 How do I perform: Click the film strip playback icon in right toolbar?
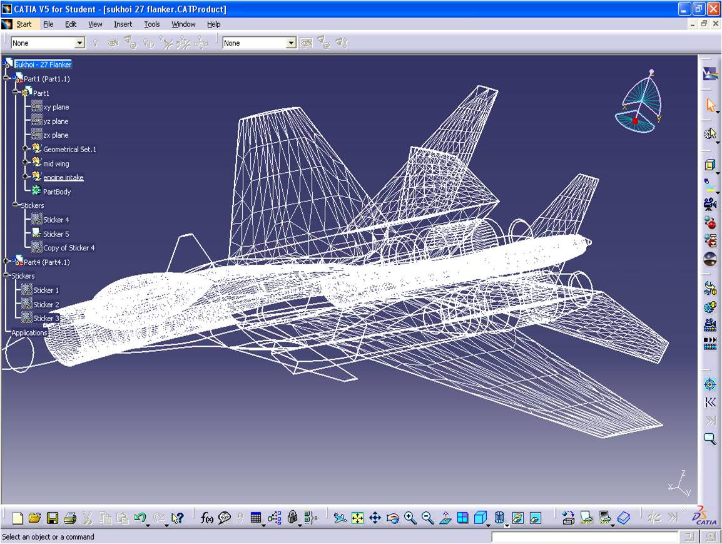(x=710, y=343)
